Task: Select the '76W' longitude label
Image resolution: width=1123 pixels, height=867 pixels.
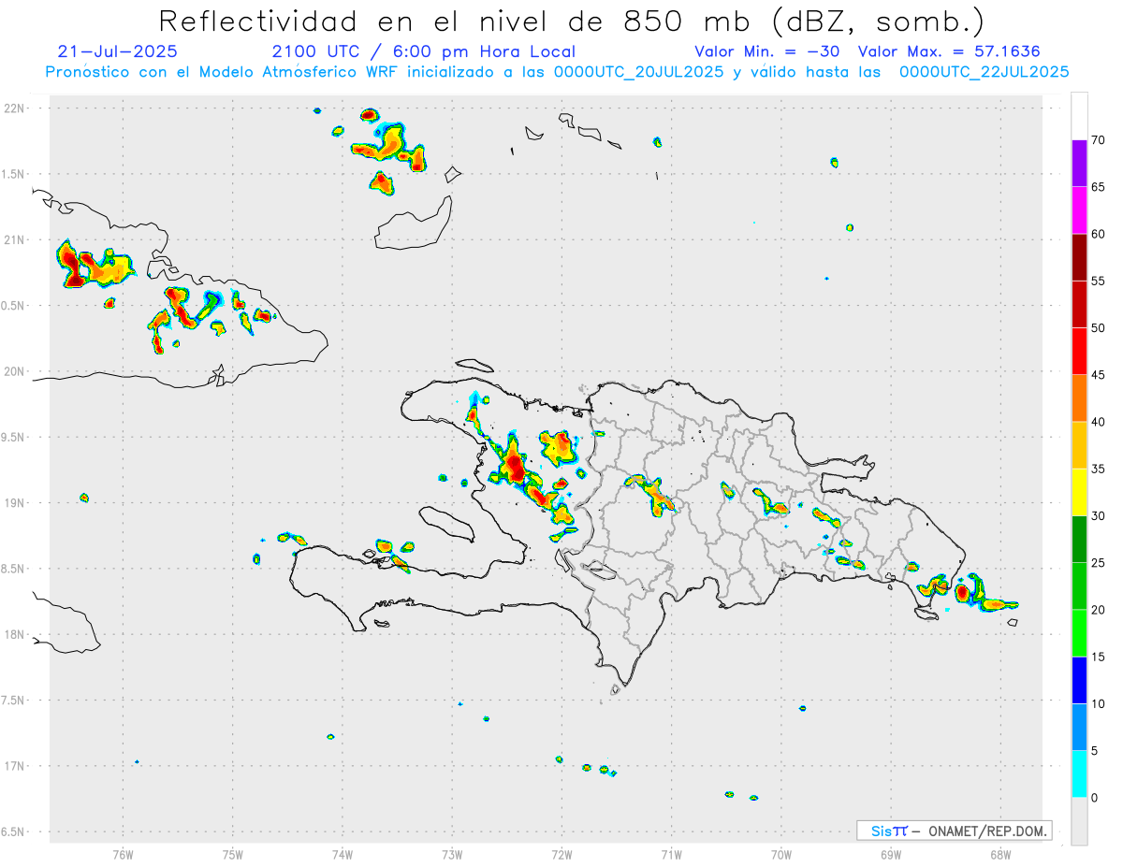Action: 123,854
